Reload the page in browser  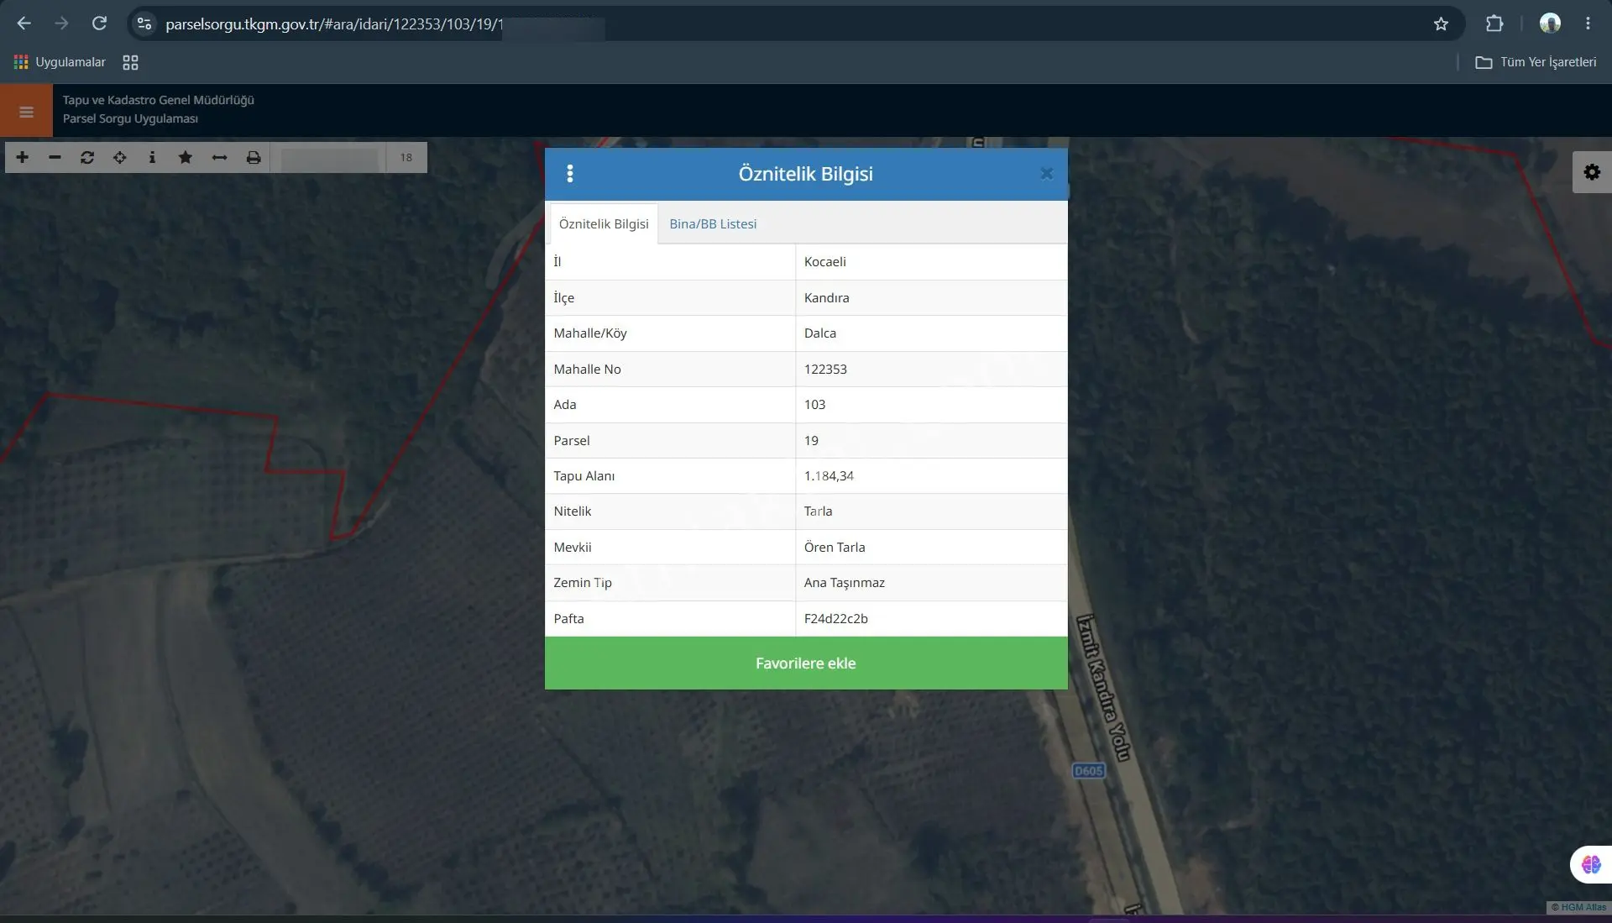[99, 24]
